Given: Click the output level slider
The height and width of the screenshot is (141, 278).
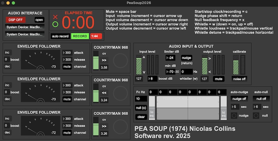Looking at the screenshot, I should click(205, 64).
